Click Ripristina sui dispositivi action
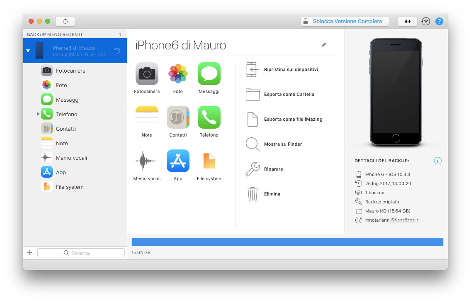The height and width of the screenshot is (303, 471). pyautogui.click(x=282, y=69)
